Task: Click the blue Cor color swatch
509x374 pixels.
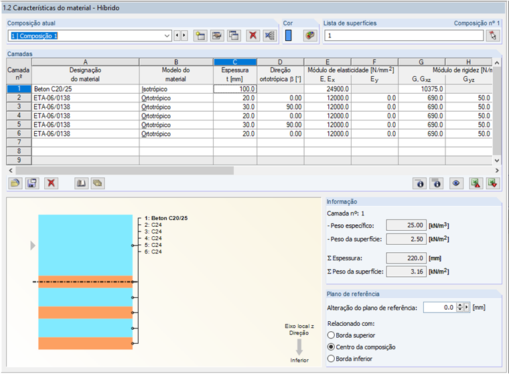Action: click(289, 35)
